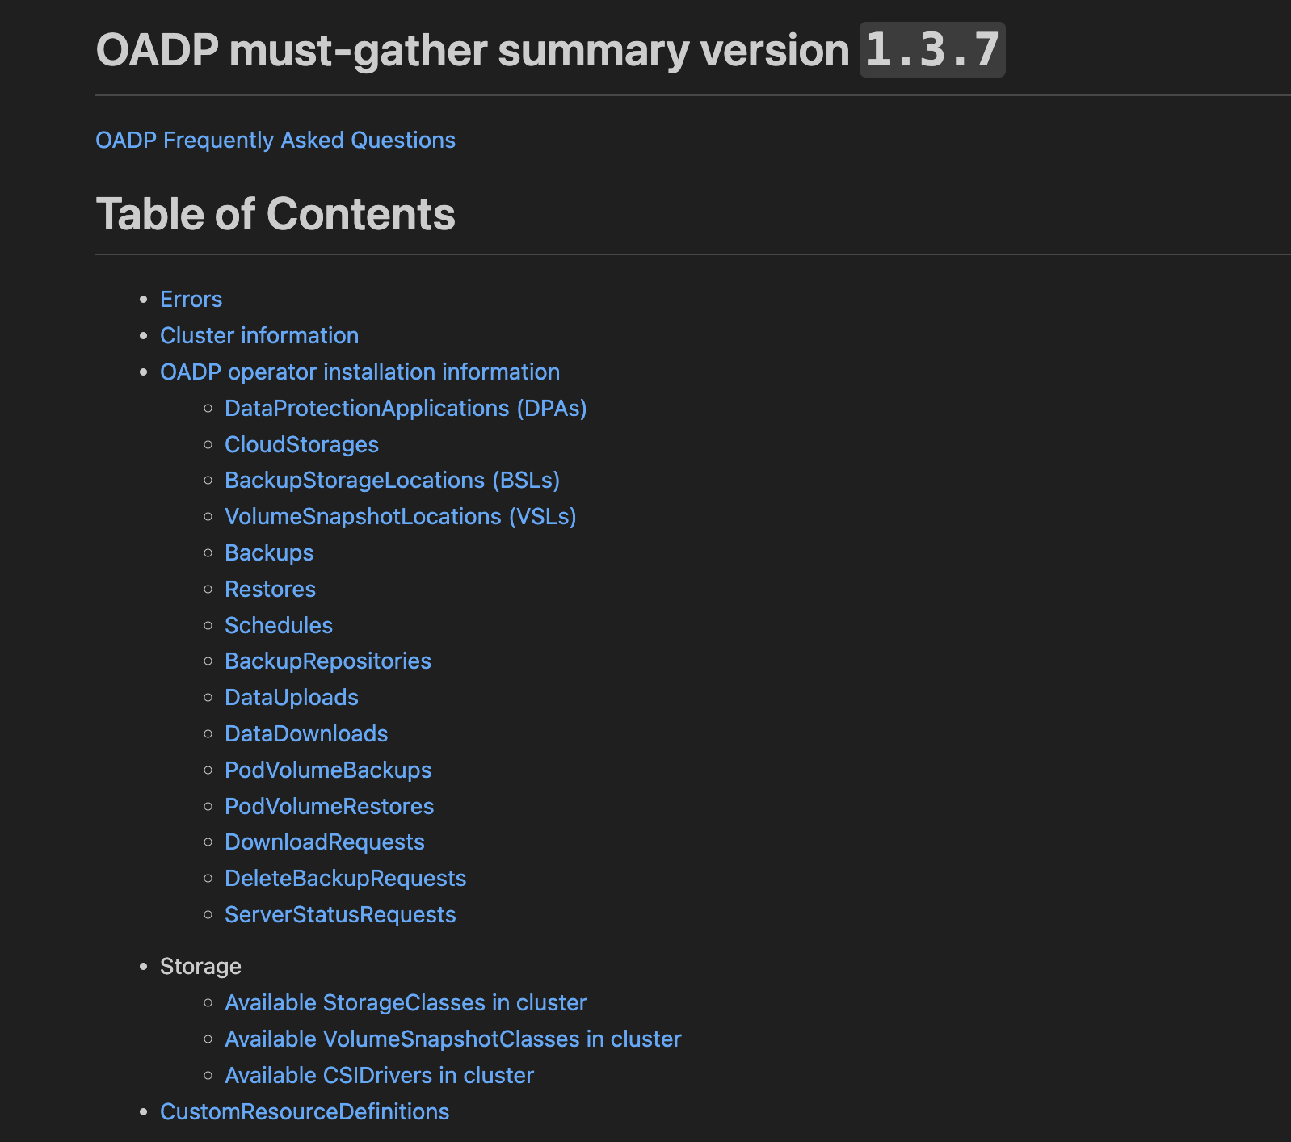Navigate to DataProtectionApplications (DPAs) section
1291x1142 pixels.
(406, 409)
